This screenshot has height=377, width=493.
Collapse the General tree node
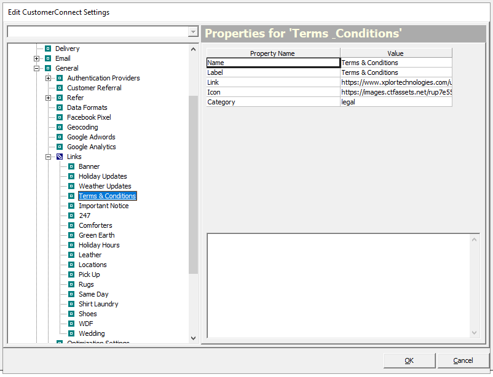coord(36,68)
